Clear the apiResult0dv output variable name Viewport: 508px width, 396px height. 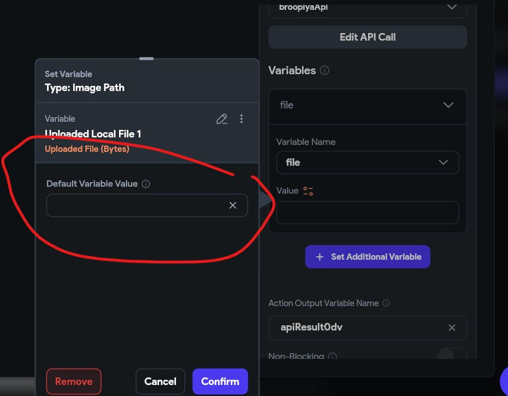[x=452, y=328]
